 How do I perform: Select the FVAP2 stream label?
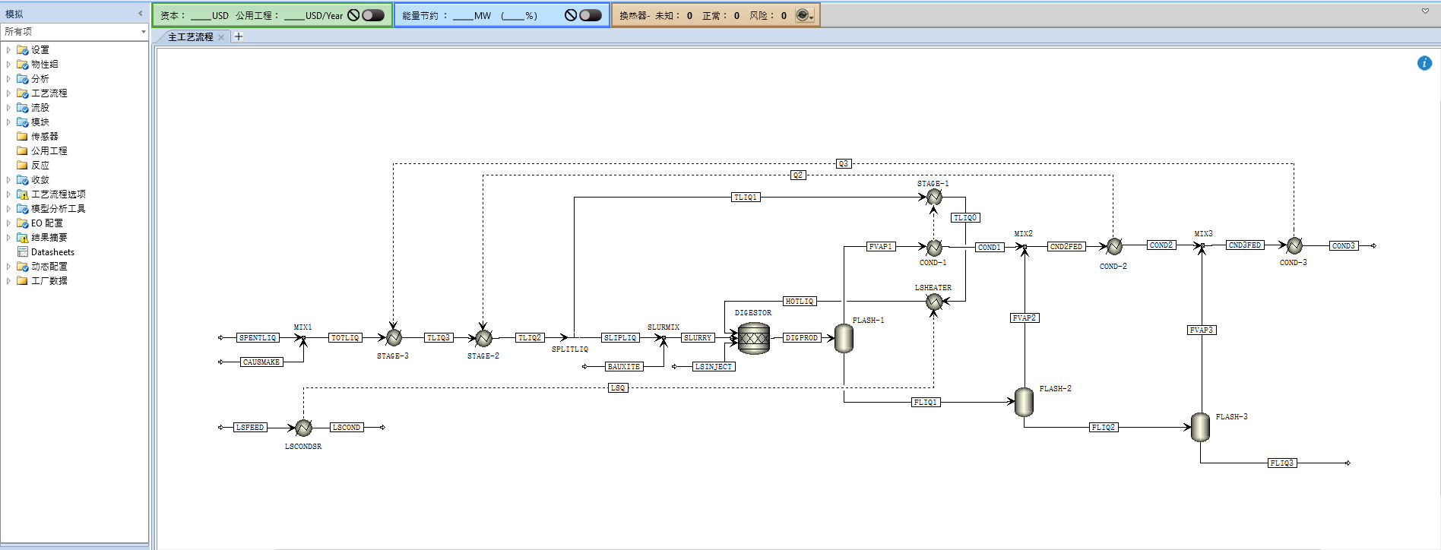[1025, 318]
